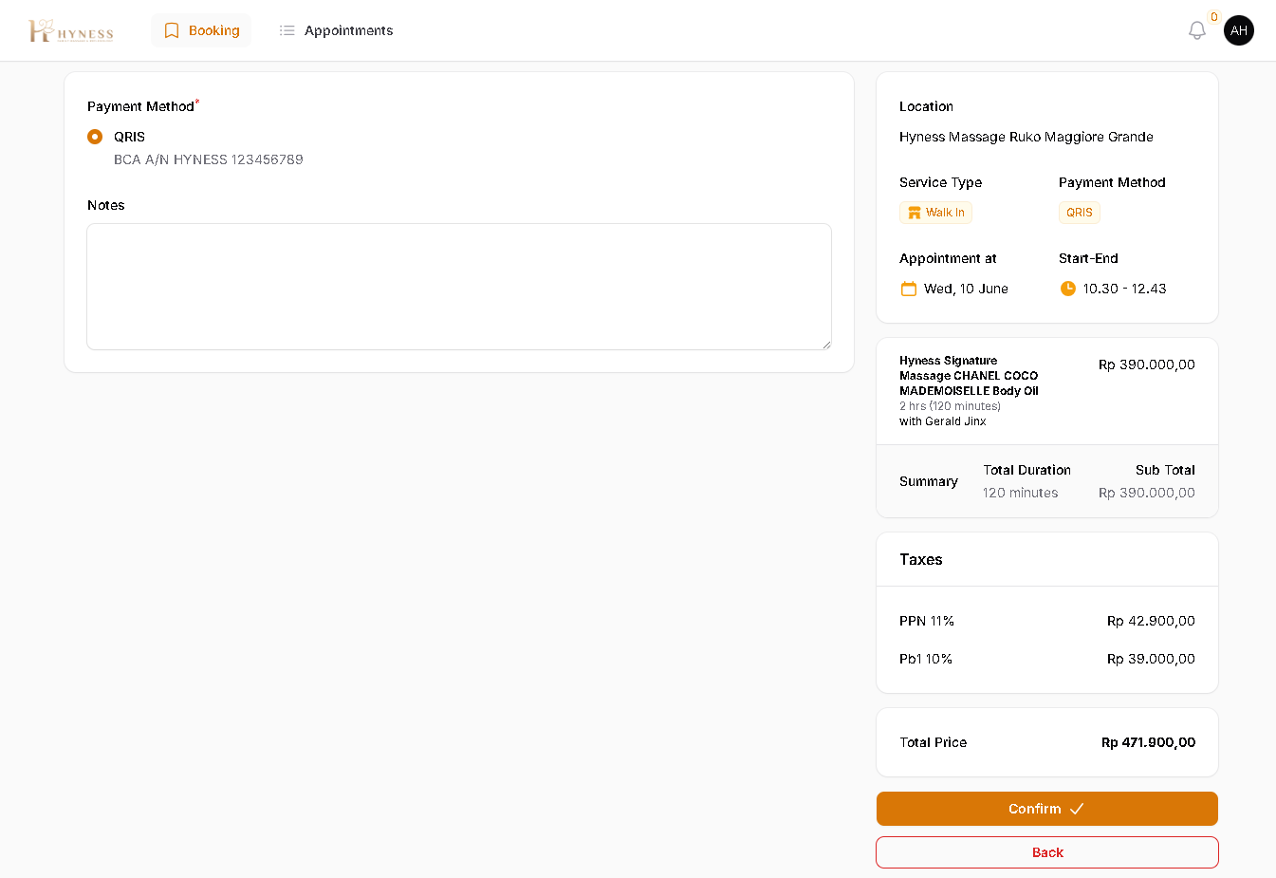Click the Summary label

coord(928,481)
